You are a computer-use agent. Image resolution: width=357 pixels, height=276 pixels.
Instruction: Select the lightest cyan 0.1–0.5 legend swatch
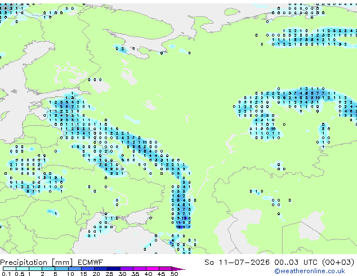coord(10,269)
